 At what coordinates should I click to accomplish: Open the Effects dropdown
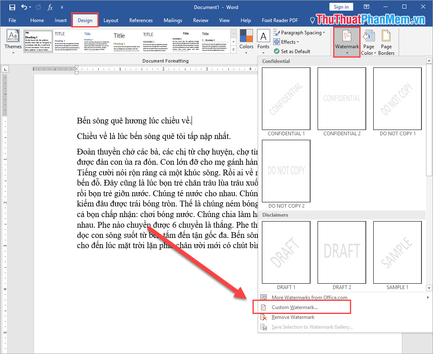(x=286, y=42)
